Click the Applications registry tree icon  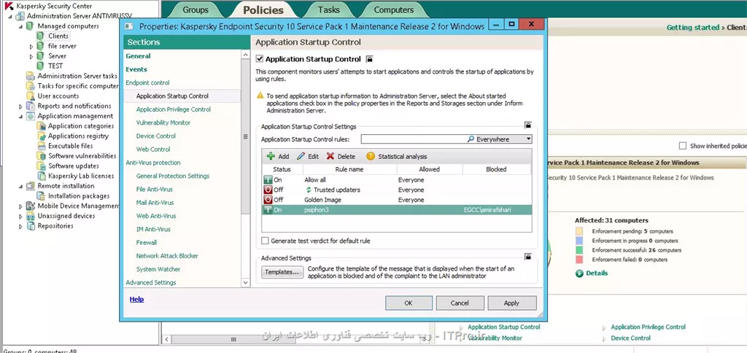[x=41, y=136]
